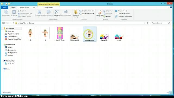
Task: Collapse the ribbon with the chevron
Action: click(x=168, y=7)
